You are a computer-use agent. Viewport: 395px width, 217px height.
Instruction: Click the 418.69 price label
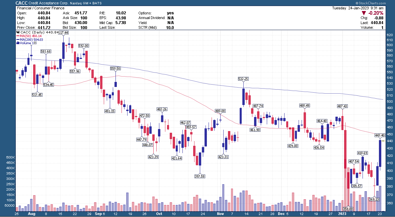click(x=362, y=153)
